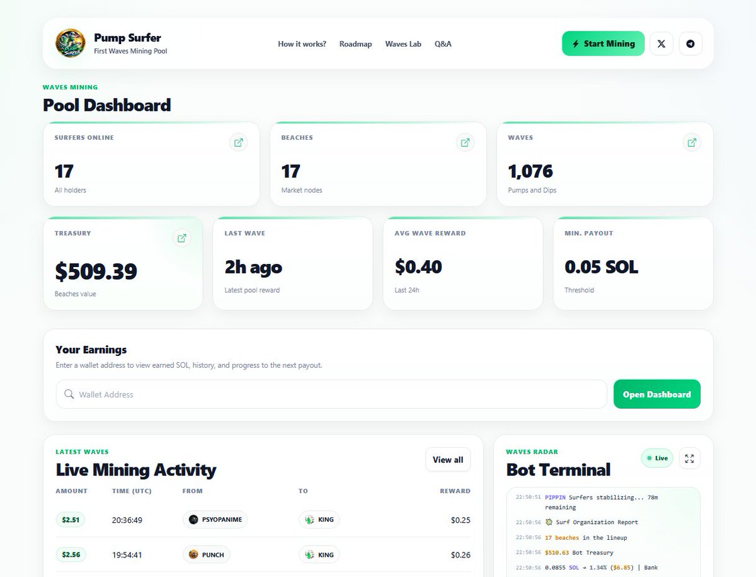Click the 0.05 SOL minimum payout
This screenshot has height=577, width=756.
tap(601, 267)
